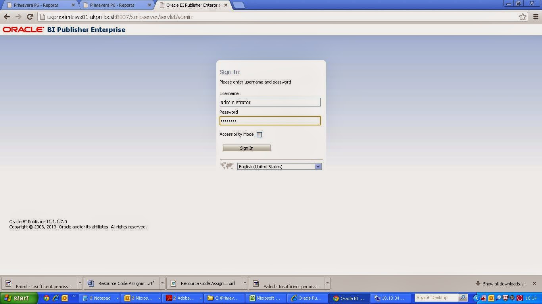Open the English (United States) language dropdown
542x304 pixels.
click(x=318, y=166)
